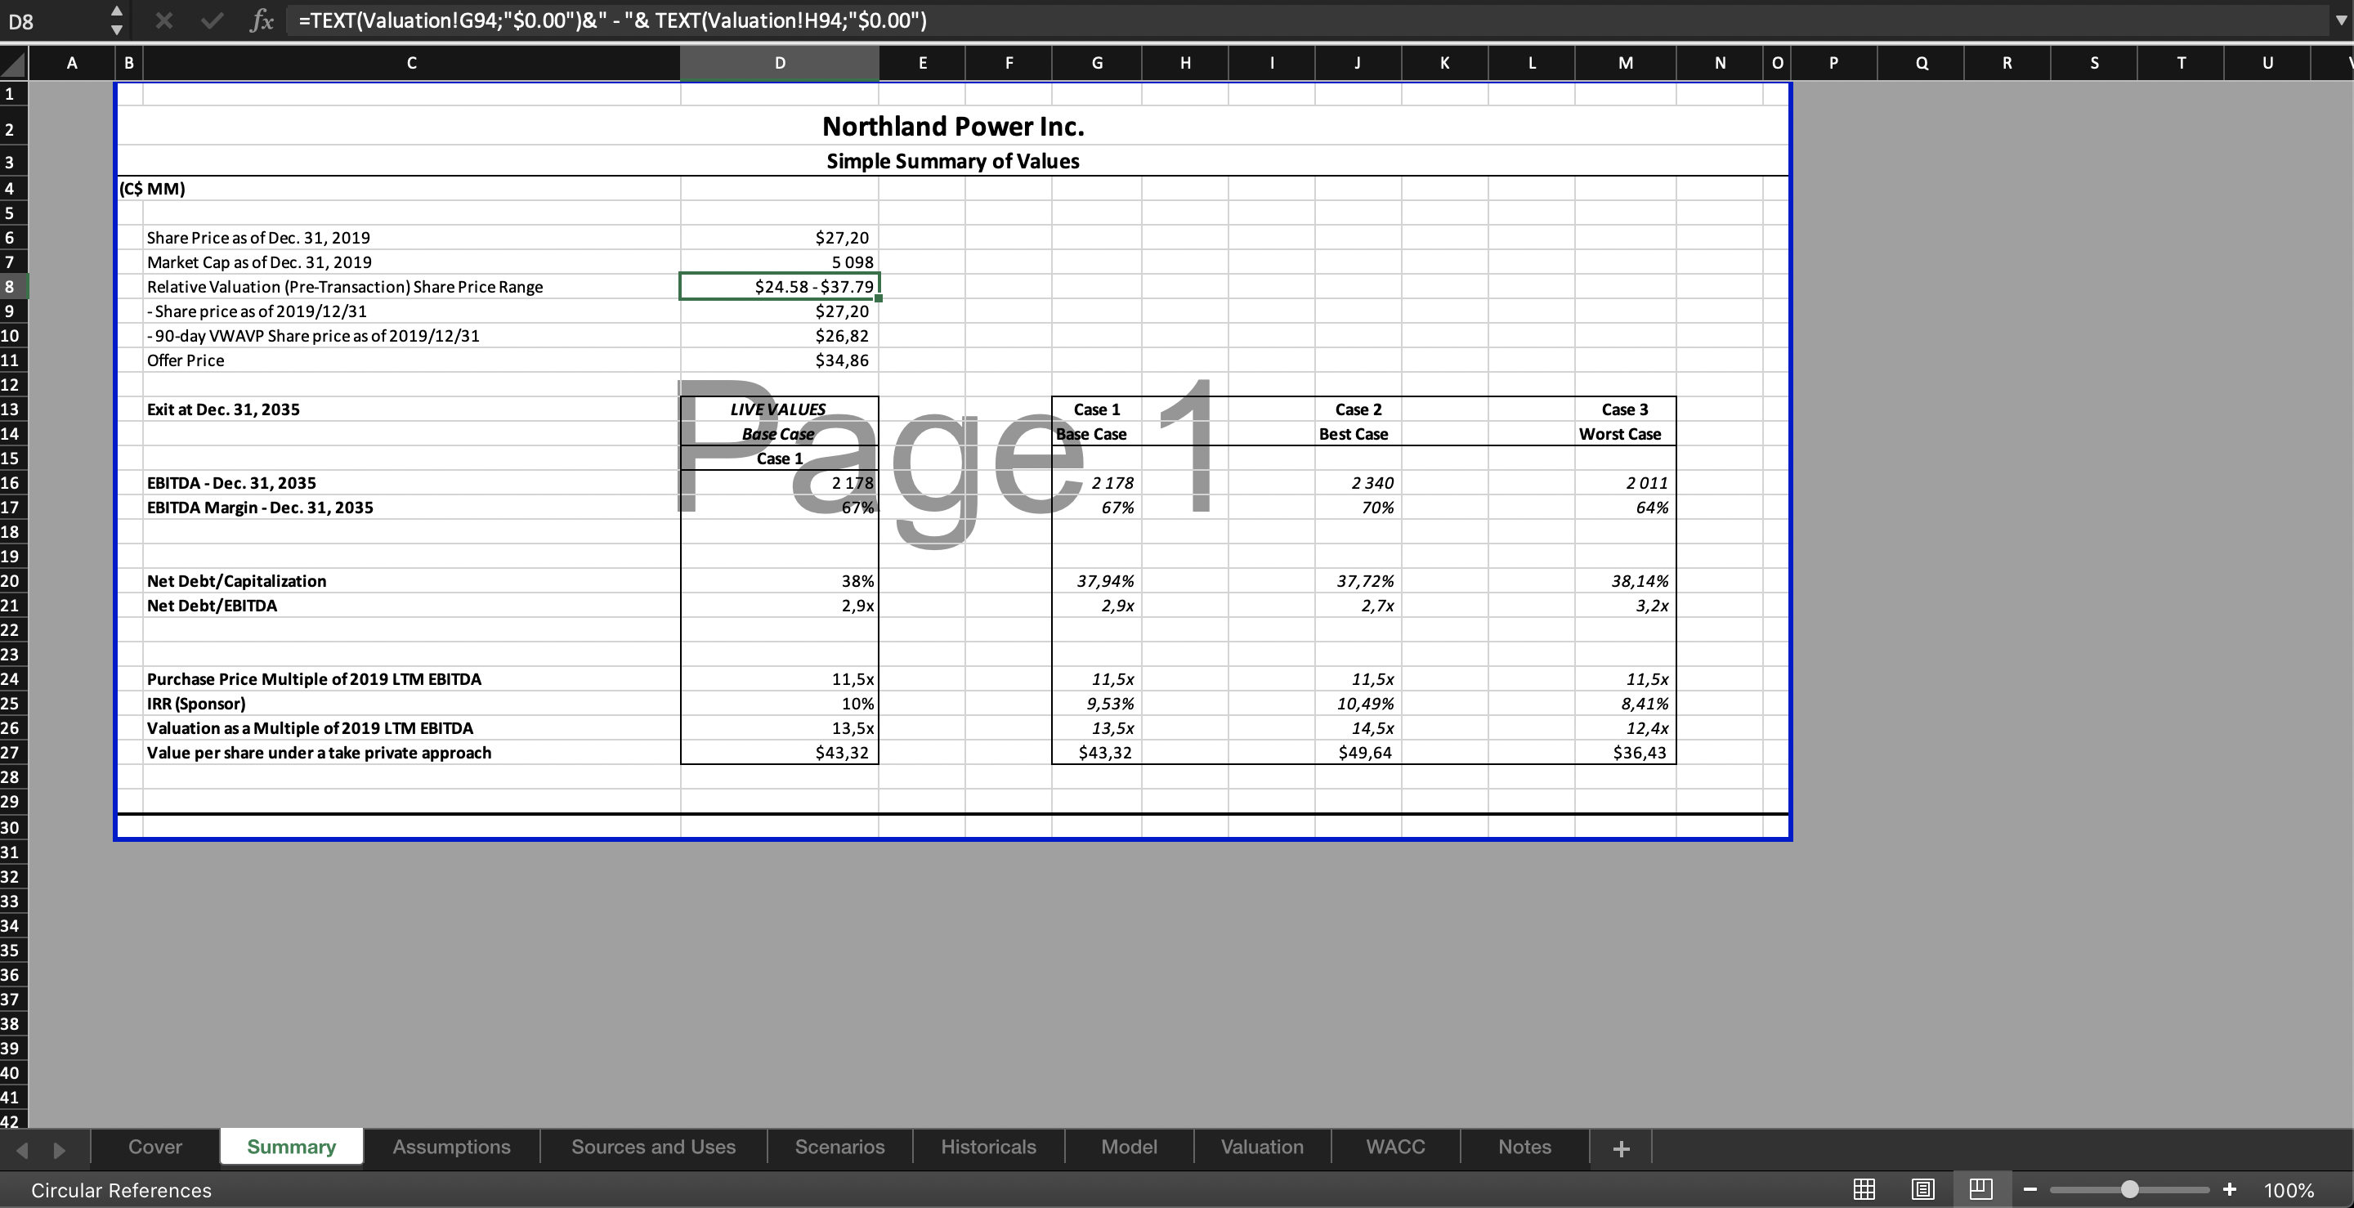This screenshot has width=2354, height=1208.
Task: Click into the formula bar text
Action: [x=1307, y=20]
